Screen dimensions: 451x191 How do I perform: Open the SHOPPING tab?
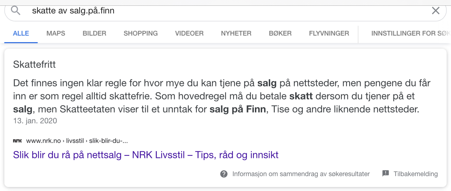point(141,33)
